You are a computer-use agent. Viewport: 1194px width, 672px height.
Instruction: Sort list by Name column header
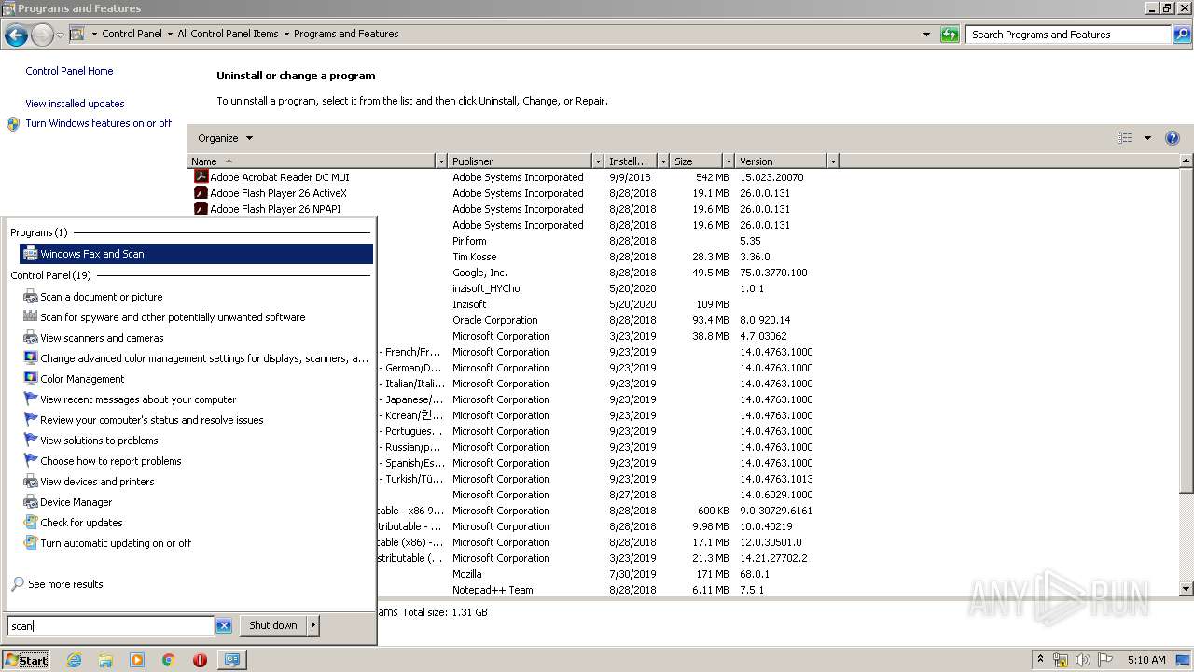tap(312, 161)
